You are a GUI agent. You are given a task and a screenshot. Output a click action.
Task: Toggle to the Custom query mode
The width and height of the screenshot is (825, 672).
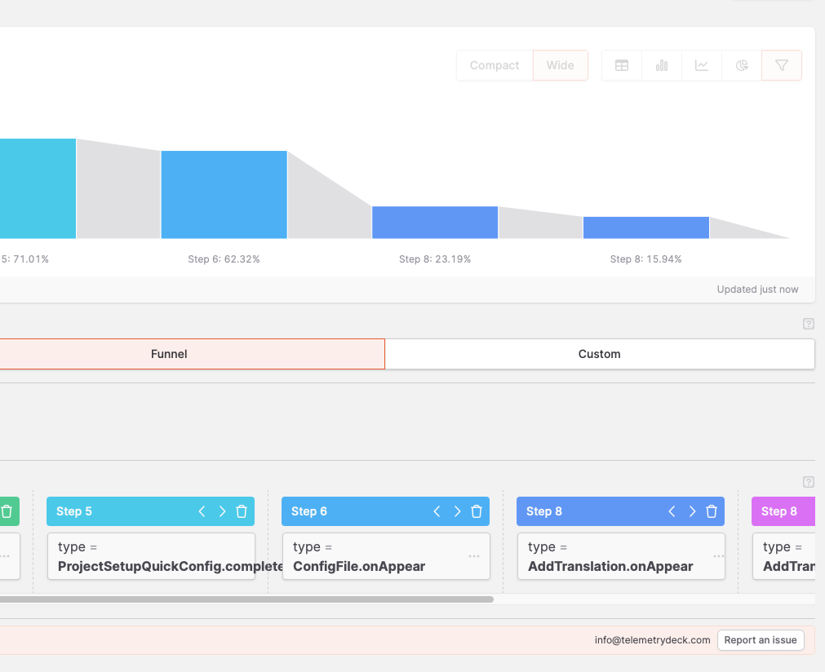pos(599,354)
